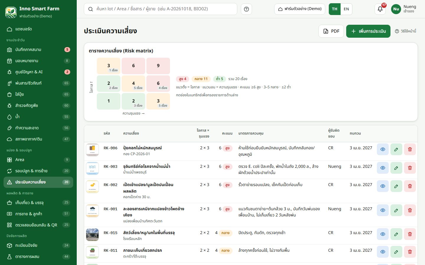Select red risk matrix cell scoring 9
This screenshot has height=265, width=425.
158,66
